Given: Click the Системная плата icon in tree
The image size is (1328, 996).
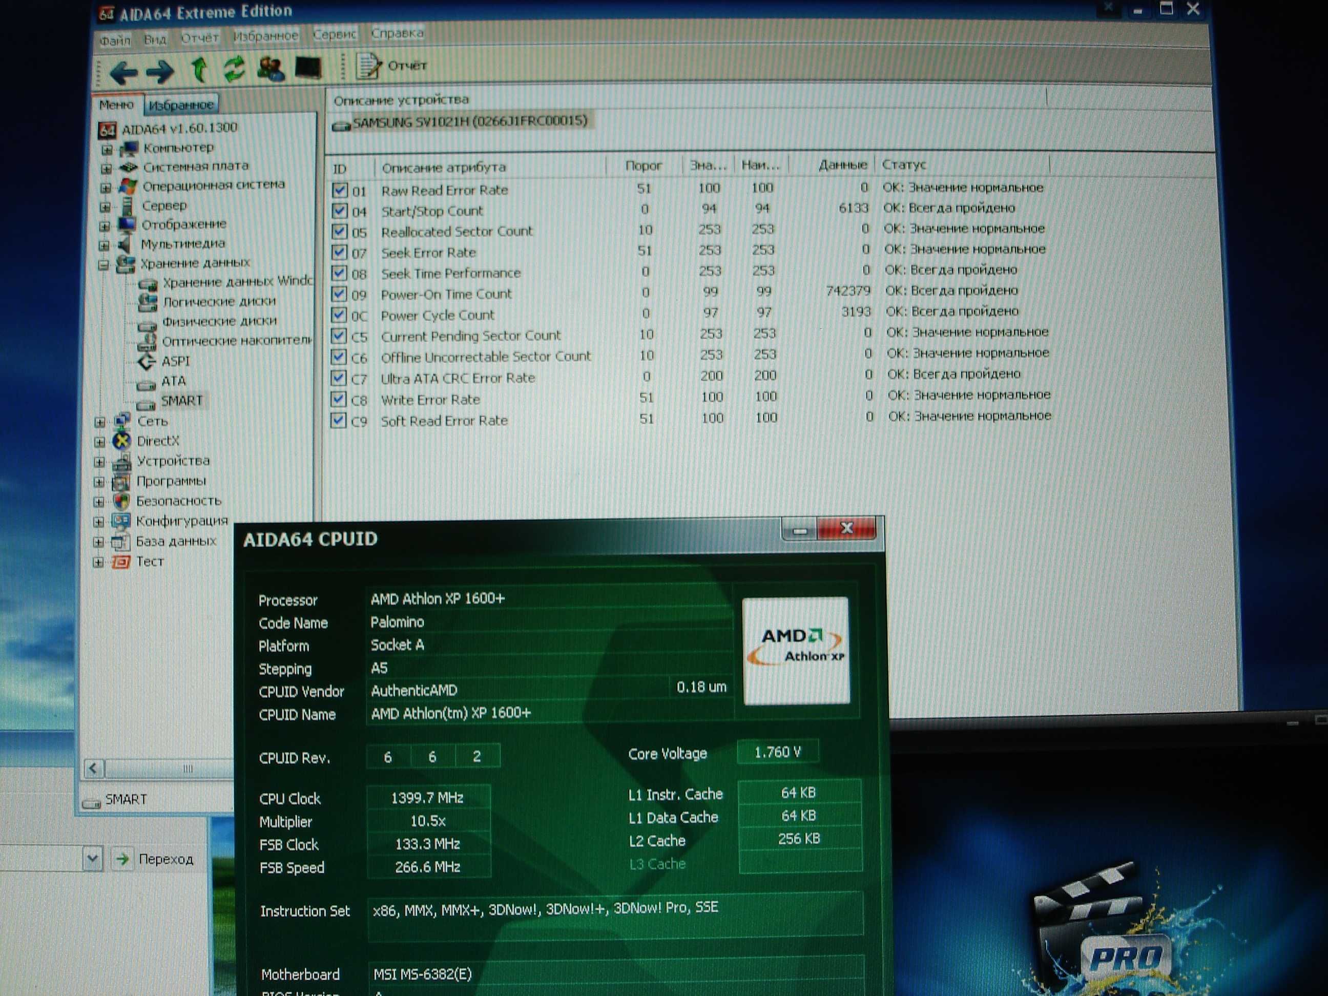Looking at the screenshot, I should [x=128, y=167].
